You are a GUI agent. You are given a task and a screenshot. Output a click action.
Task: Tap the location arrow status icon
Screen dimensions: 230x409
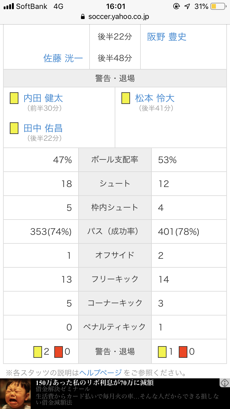click(187, 6)
